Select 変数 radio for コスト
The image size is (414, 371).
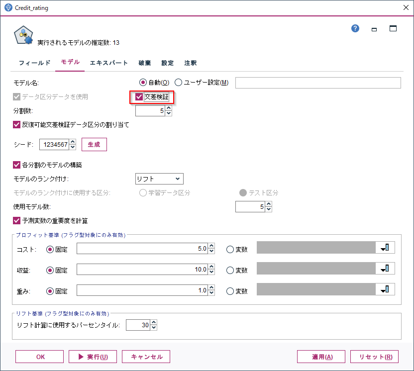(230, 249)
